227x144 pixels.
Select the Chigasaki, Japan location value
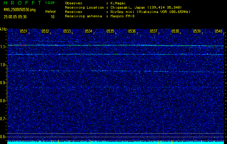pyautogui.click(x=146, y=8)
